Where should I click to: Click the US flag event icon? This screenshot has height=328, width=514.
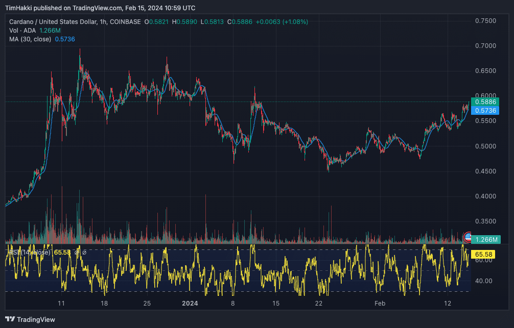tap(468, 237)
